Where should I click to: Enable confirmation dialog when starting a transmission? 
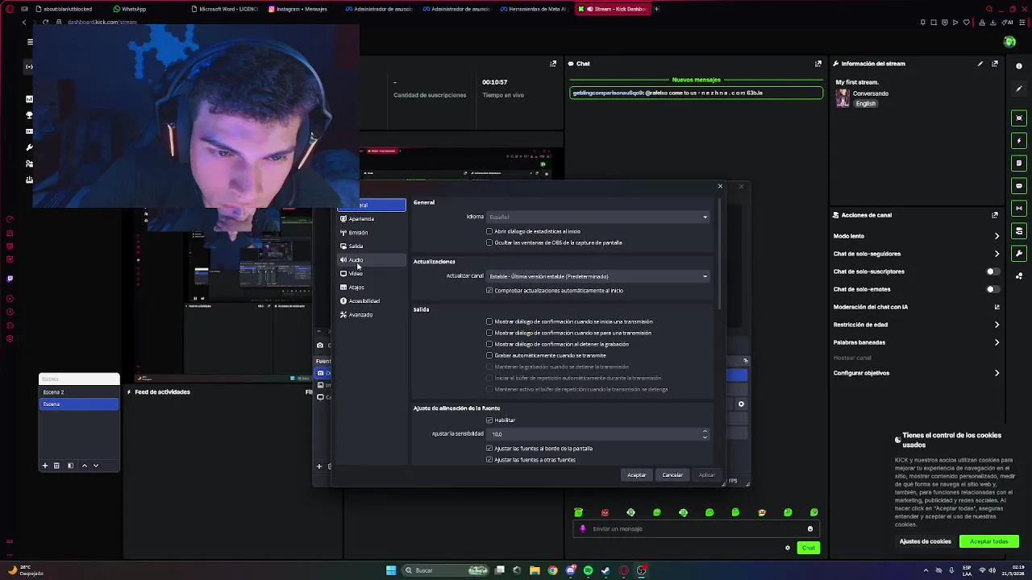pyautogui.click(x=489, y=321)
